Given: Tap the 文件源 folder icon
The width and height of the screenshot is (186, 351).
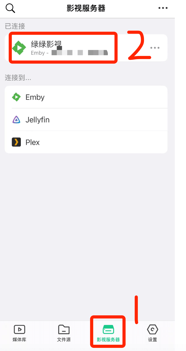Looking at the screenshot, I should click(x=64, y=329).
